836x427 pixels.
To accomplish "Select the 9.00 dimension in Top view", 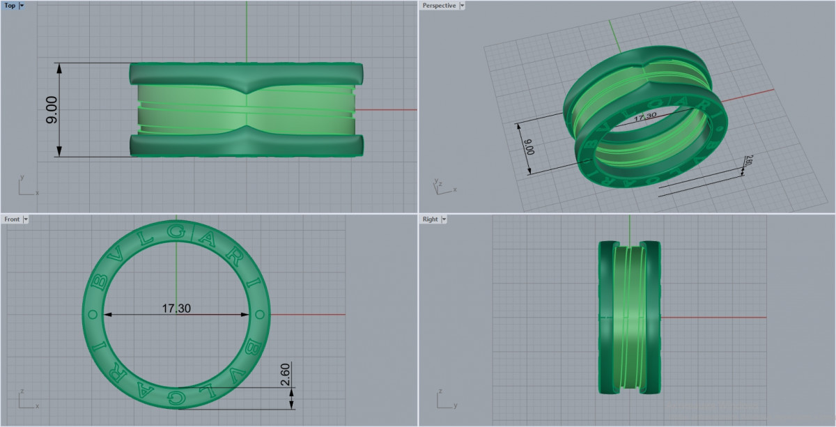I will pos(52,110).
